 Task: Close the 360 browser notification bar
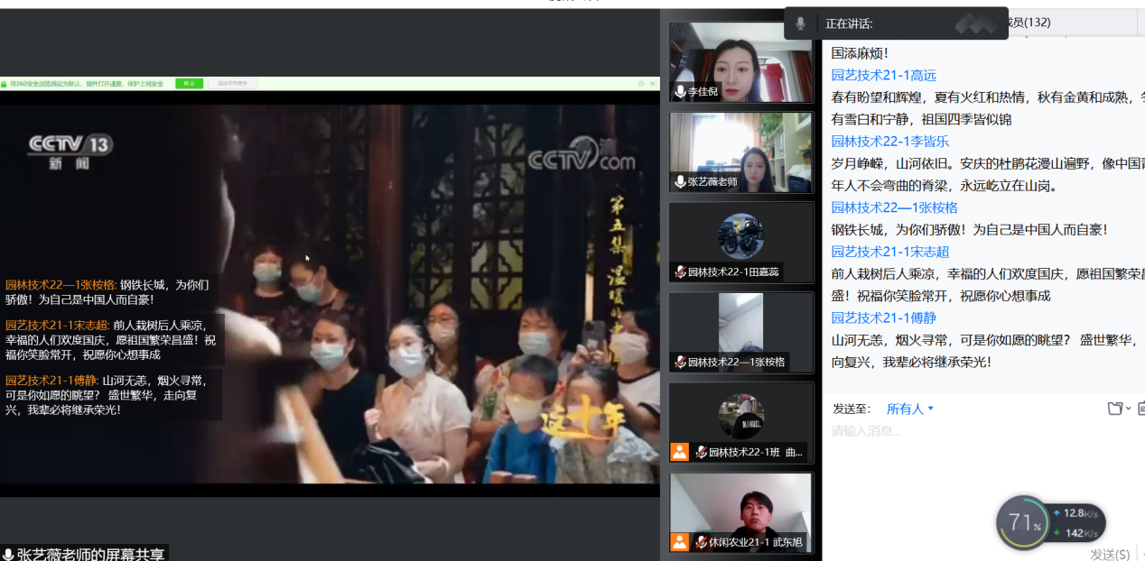coord(652,84)
